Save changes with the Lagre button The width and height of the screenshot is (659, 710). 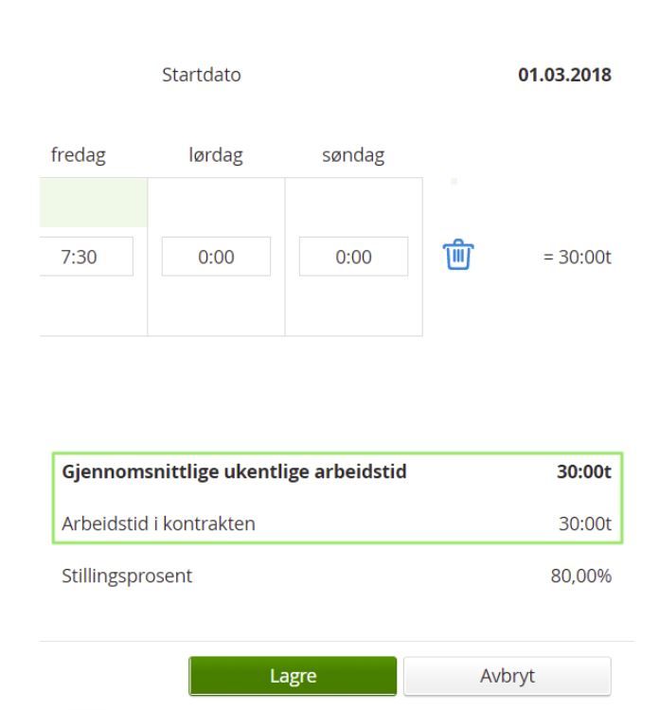(293, 676)
